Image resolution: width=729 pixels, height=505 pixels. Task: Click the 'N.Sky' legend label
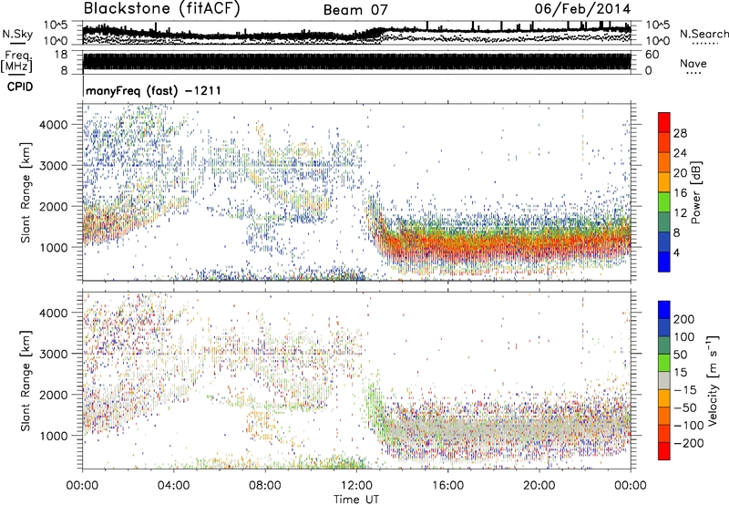pos(17,34)
